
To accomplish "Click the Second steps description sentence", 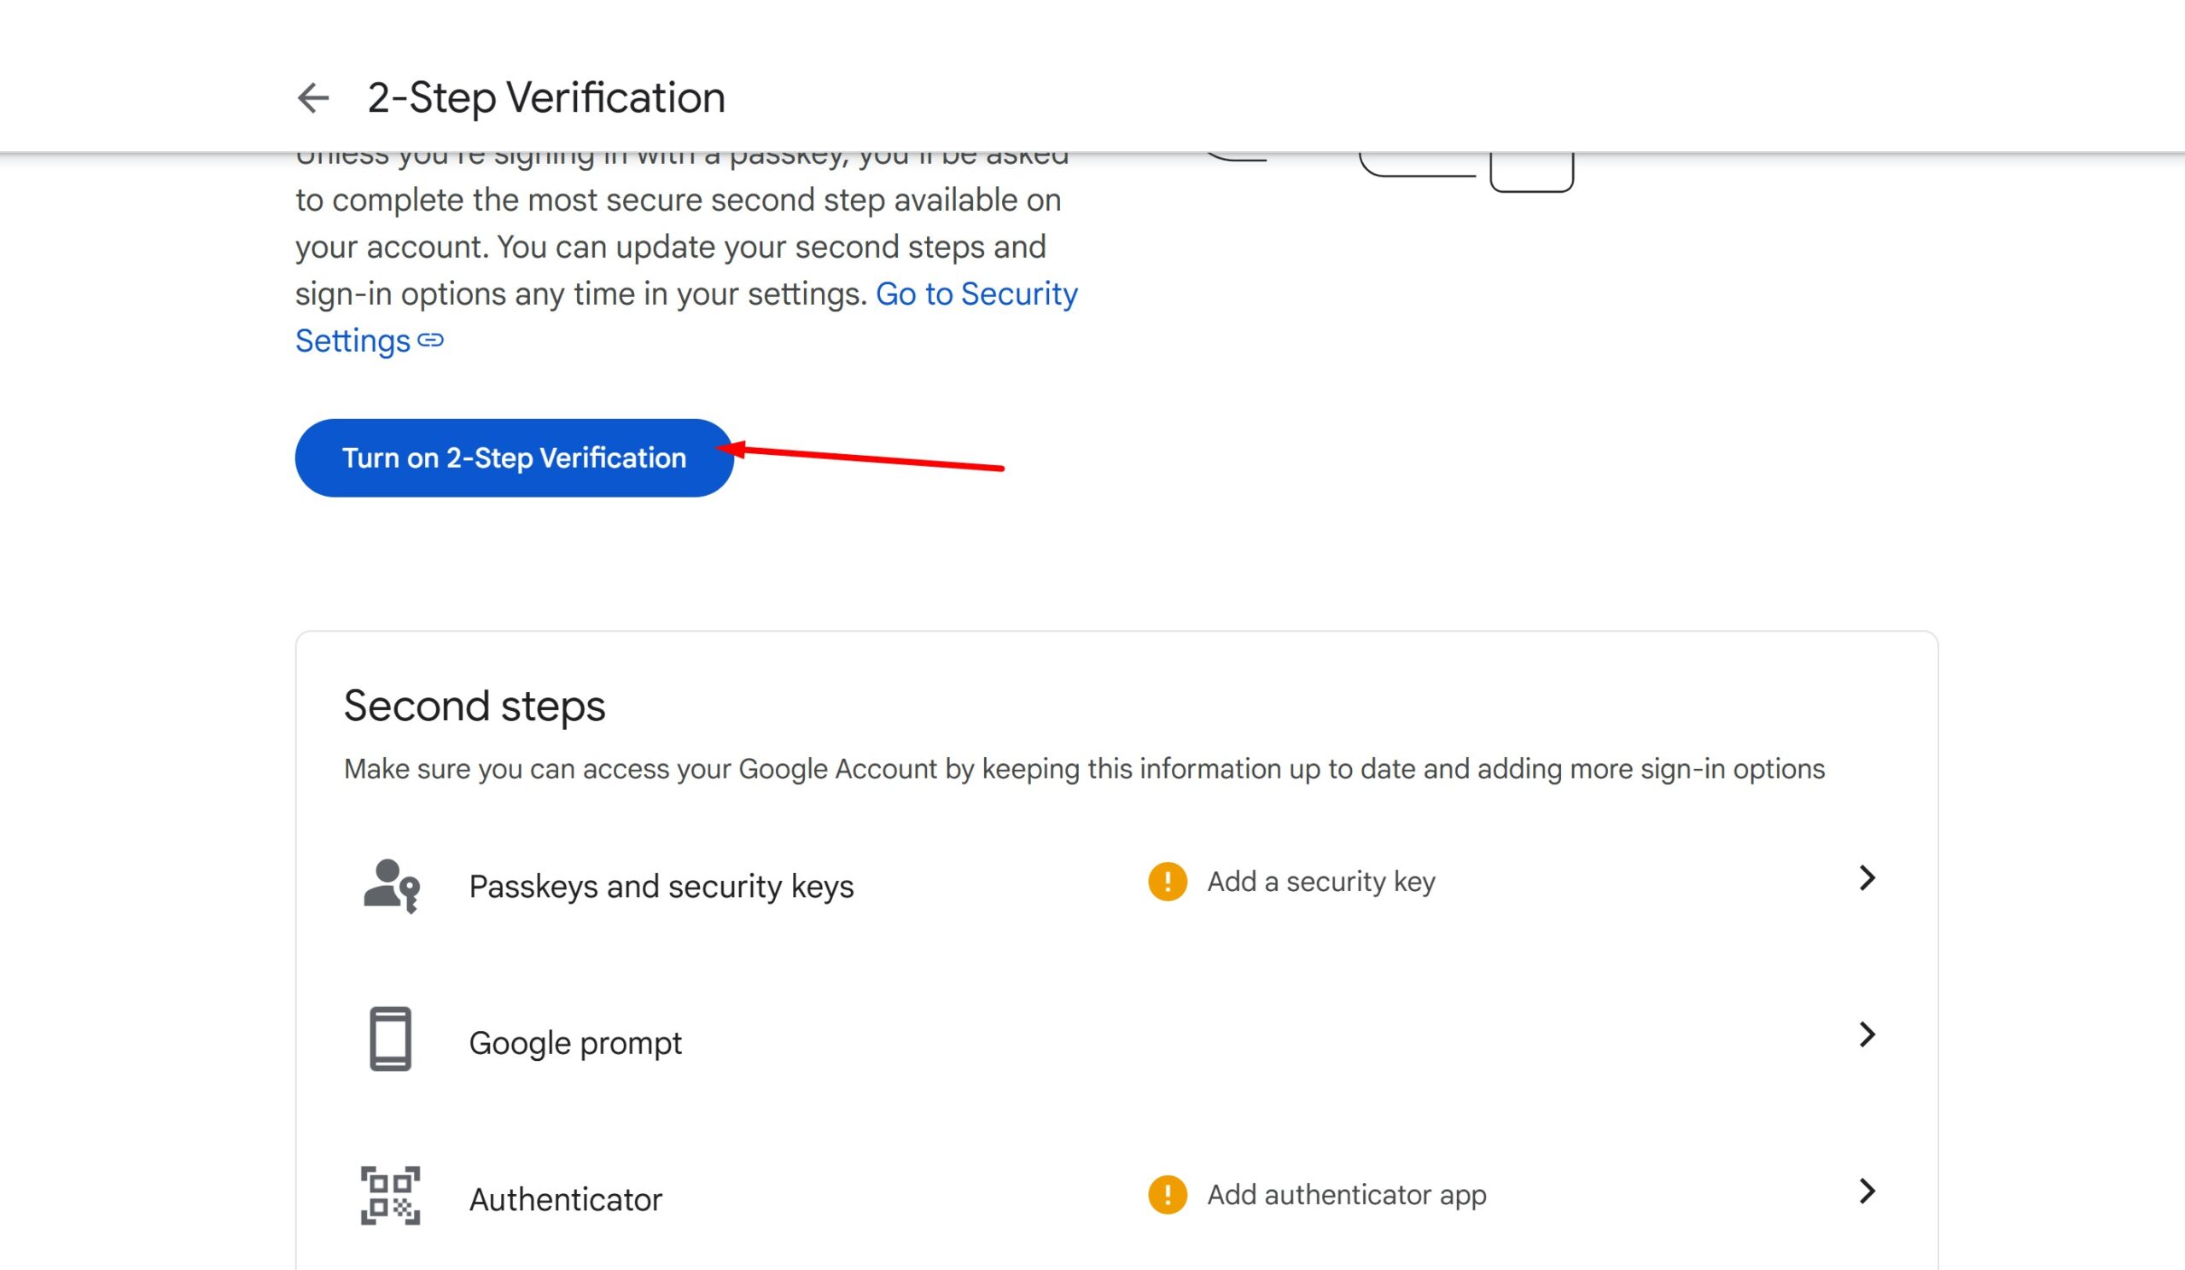I will [x=1084, y=769].
